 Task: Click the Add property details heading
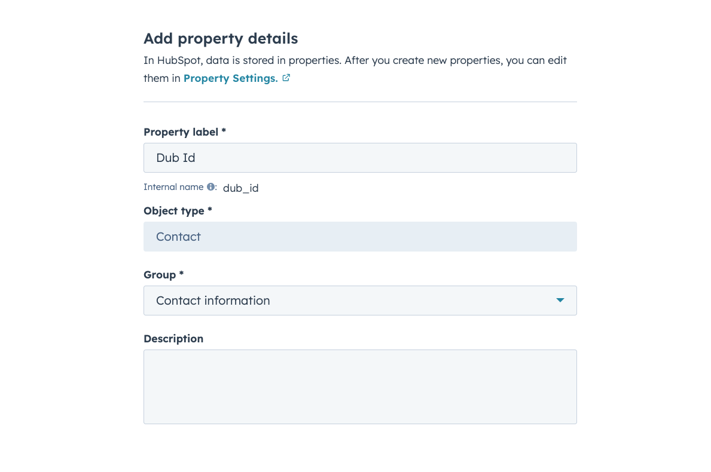(221, 38)
